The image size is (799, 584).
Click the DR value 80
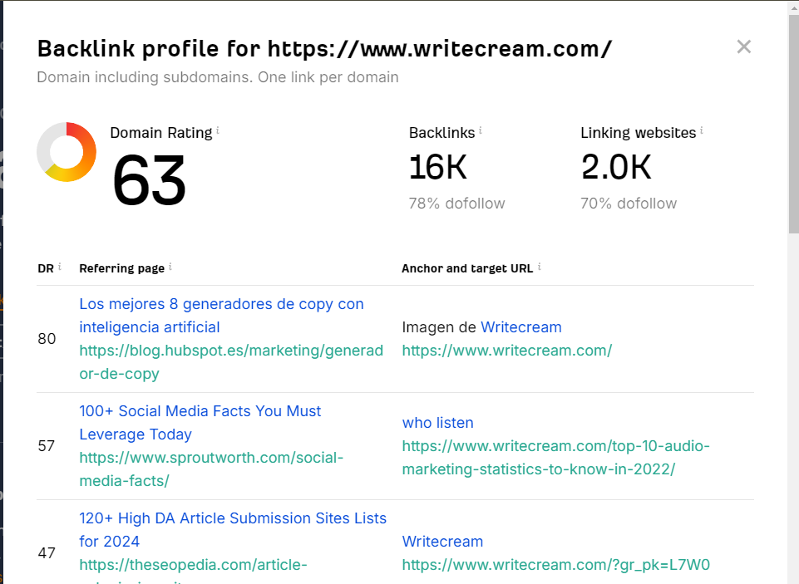click(x=47, y=339)
